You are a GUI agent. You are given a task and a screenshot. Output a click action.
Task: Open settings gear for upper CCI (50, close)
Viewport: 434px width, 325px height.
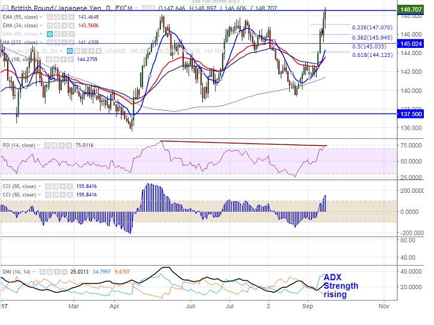tap(55, 186)
